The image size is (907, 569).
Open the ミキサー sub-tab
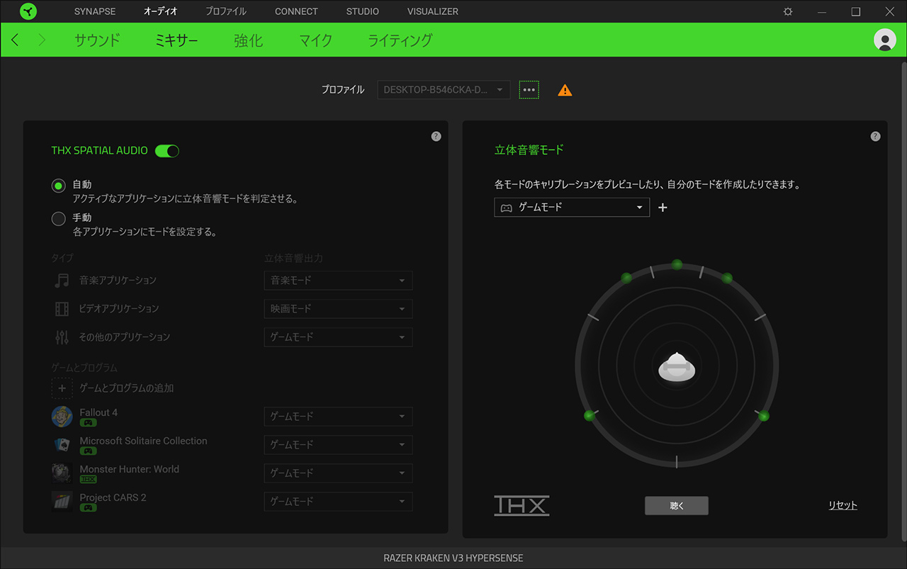(x=176, y=40)
